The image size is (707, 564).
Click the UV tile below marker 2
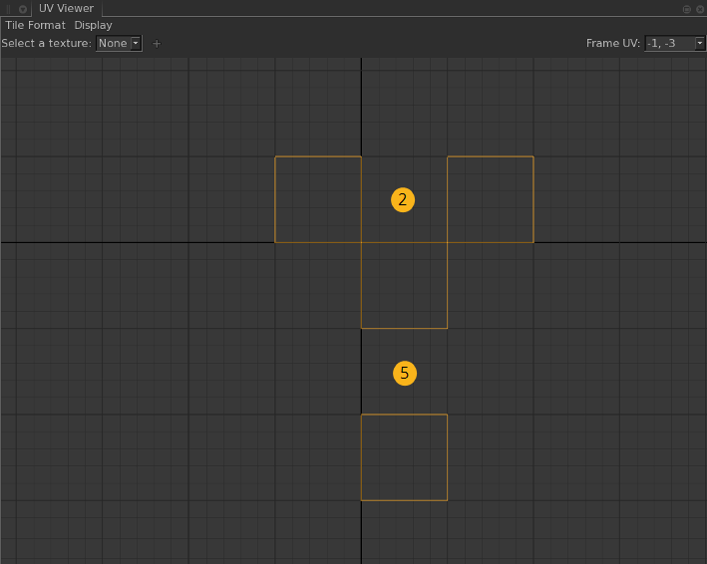(x=404, y=285)
